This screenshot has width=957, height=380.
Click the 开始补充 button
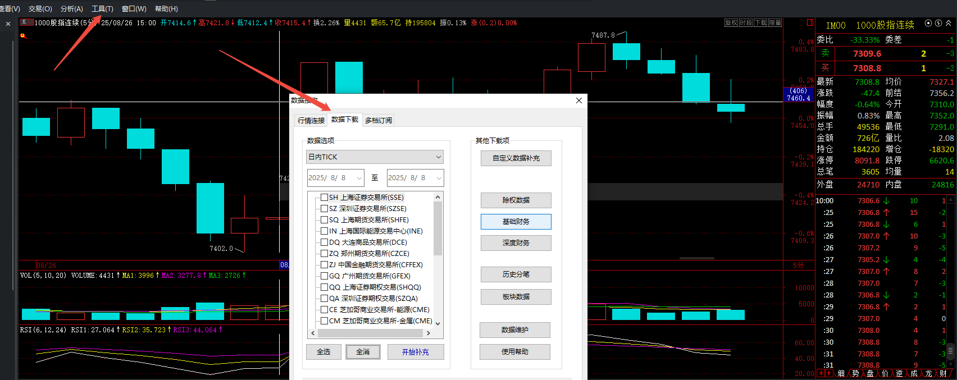coord(415,352)
